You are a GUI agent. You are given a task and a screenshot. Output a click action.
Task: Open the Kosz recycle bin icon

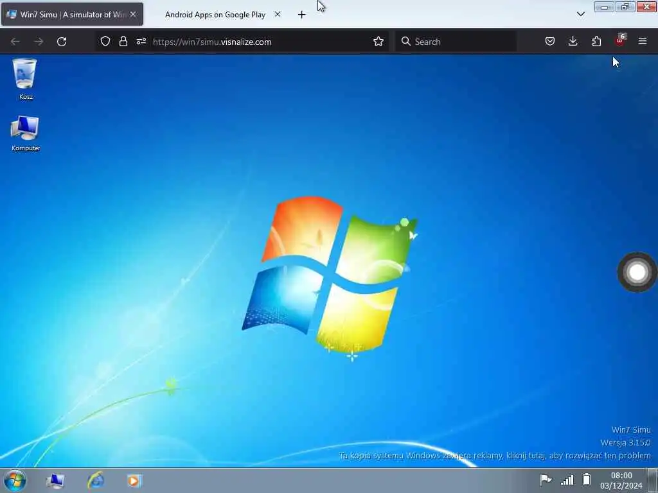(x=25, y=79)
